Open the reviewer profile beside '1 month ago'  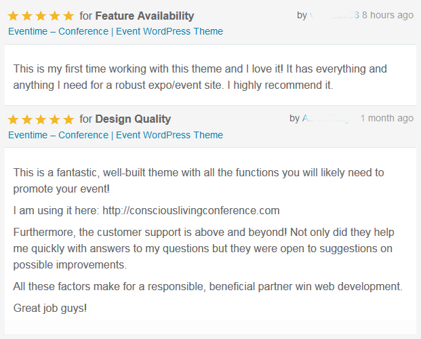click(329, 118)
